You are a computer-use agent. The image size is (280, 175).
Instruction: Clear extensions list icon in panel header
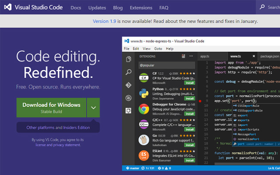coord(184,56)
